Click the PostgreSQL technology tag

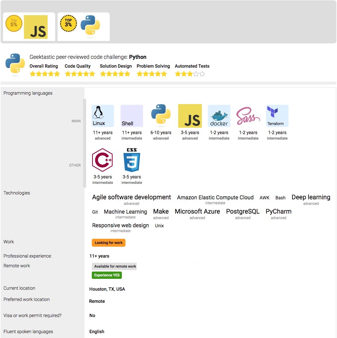tap(243, 211)
